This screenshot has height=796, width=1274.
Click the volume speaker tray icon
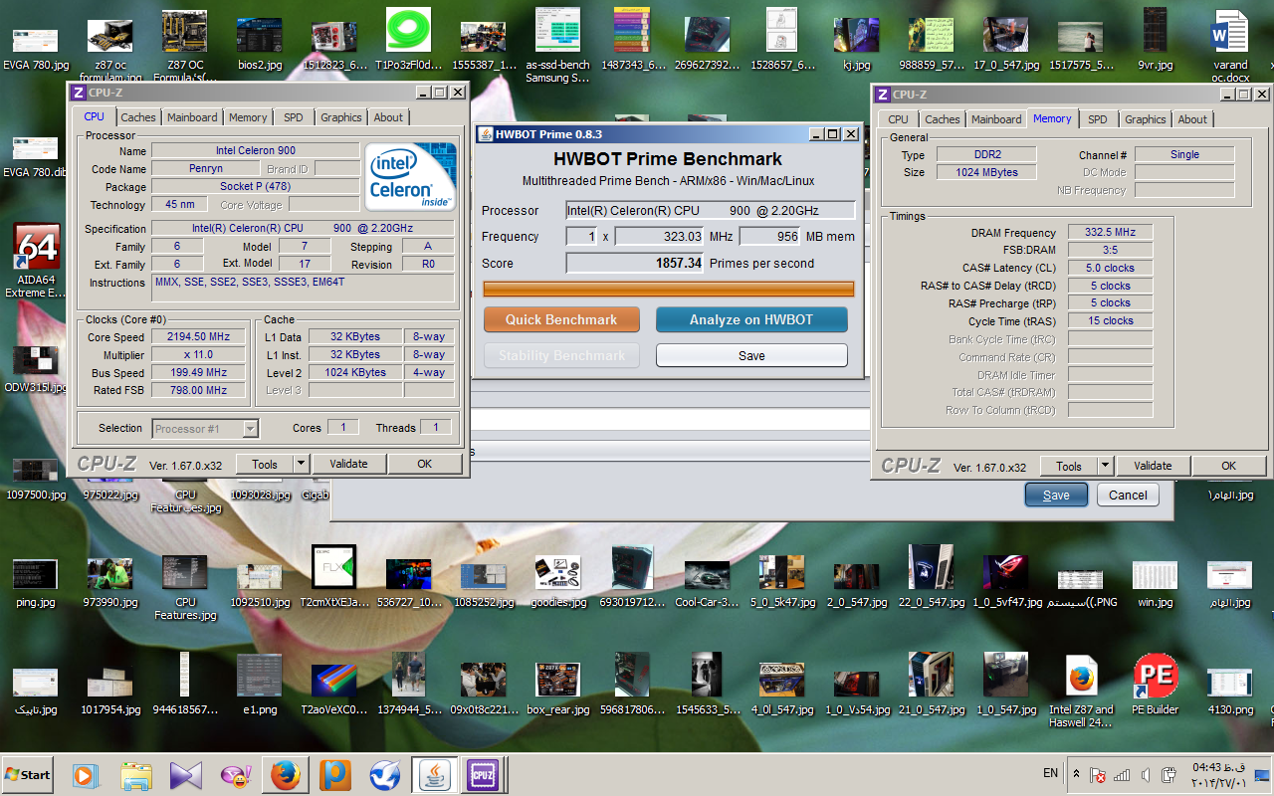[1146, 774]
